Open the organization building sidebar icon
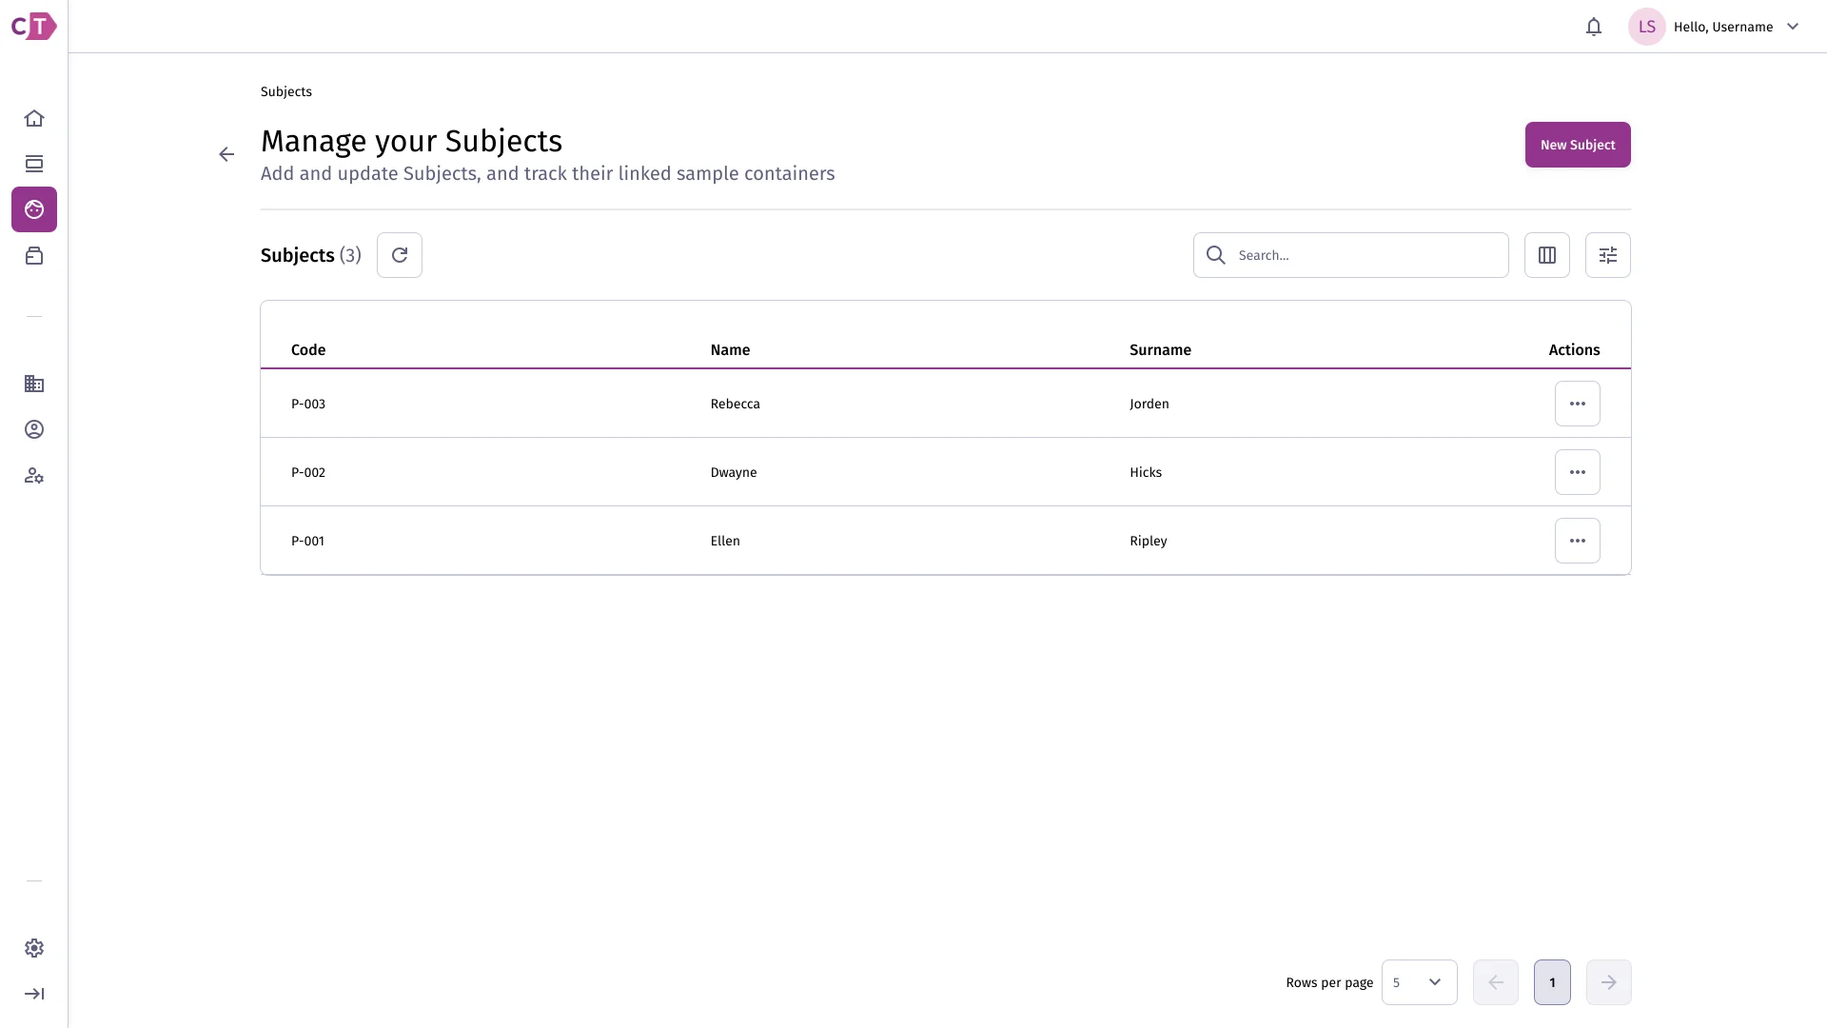The image size is (1827, 1028). point(34,384)
